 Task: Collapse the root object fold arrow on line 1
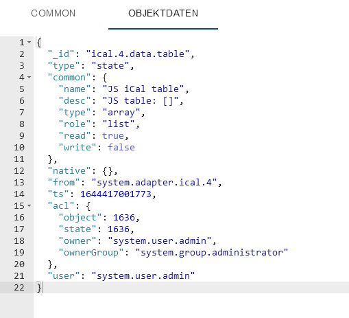pos(29,42)
